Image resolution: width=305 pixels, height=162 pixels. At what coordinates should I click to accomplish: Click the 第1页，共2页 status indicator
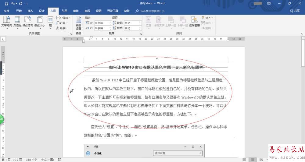coord(12,160)
